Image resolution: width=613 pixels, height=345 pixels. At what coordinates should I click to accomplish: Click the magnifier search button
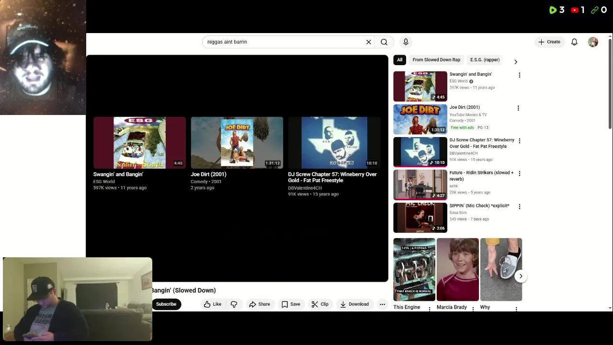384,42
